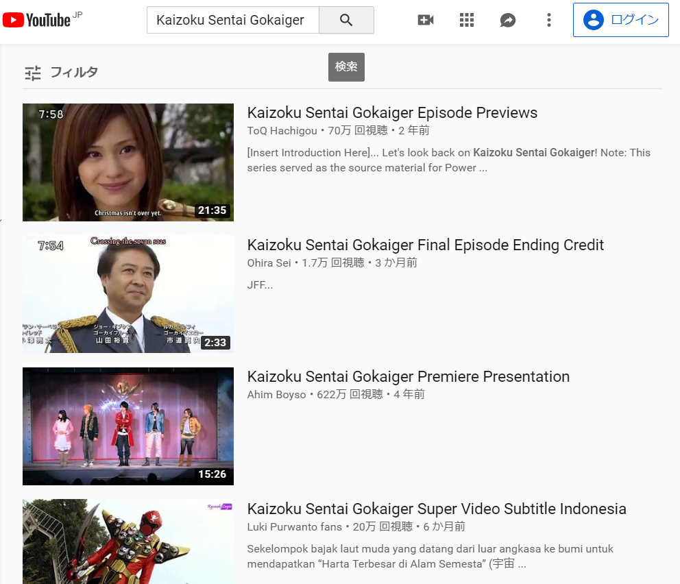Click the JFF... video description
Screen dimensions: 680x584
coord(260,285)
